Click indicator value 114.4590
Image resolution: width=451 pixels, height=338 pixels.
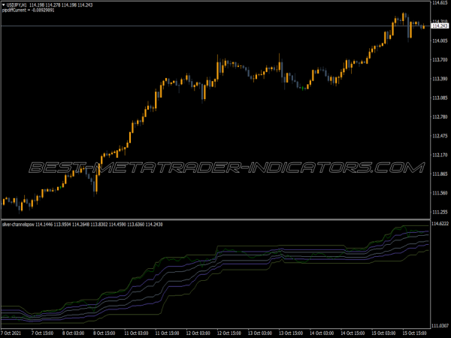[x=117, y=225]
